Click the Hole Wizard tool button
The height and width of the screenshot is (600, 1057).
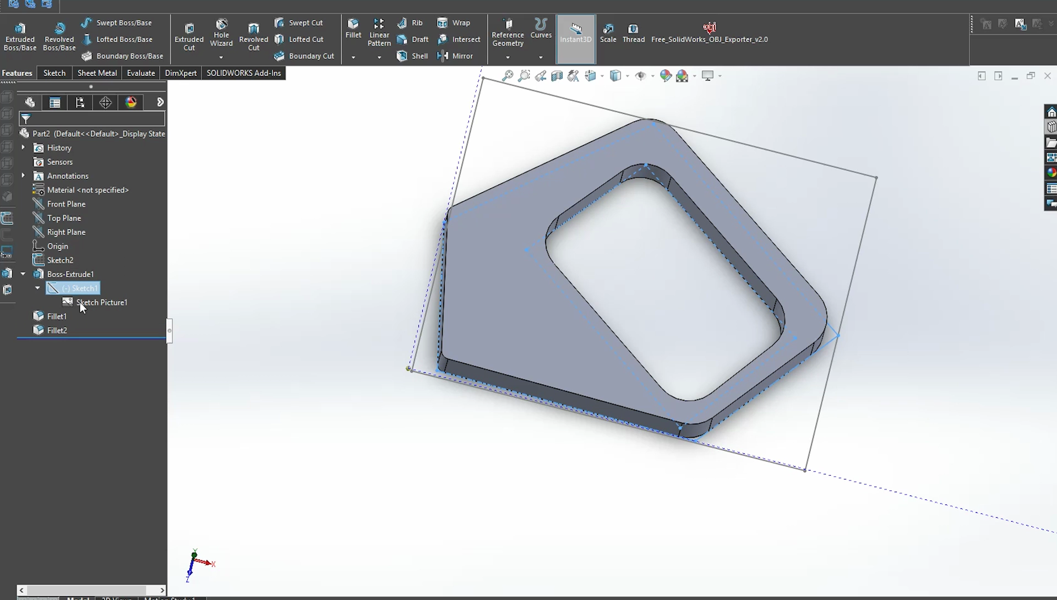tap(221, 35)
